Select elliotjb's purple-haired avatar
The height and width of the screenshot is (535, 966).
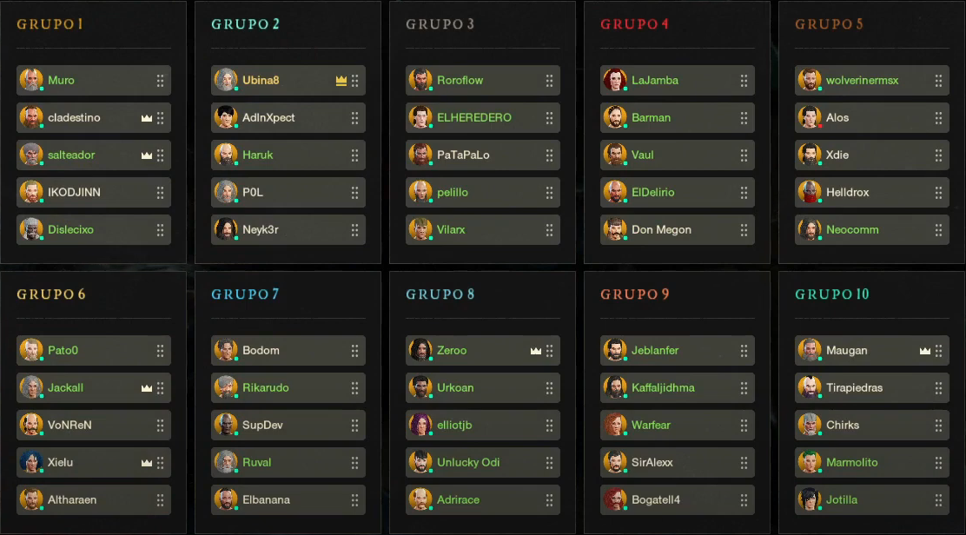[420, 426]
